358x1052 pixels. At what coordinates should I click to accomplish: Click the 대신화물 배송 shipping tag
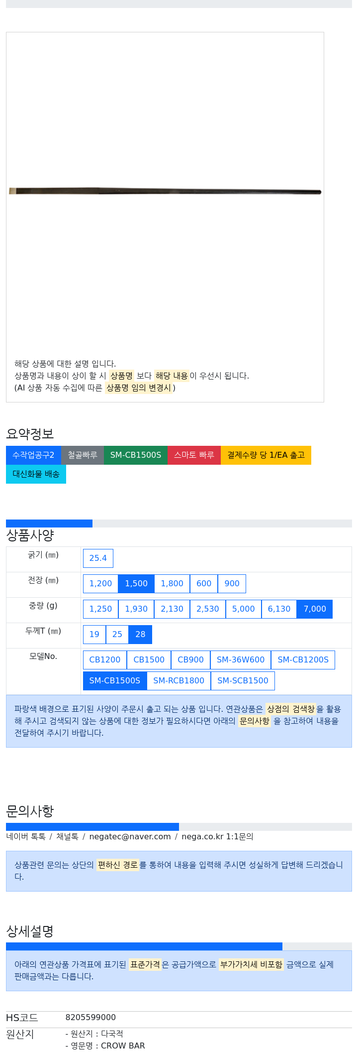click(x=36, y=474)
